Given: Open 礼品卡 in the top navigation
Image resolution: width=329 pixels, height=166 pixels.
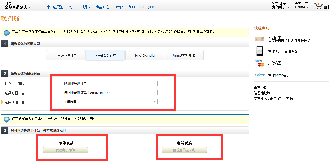Looking at the screenshot, I should coord(86,7).
